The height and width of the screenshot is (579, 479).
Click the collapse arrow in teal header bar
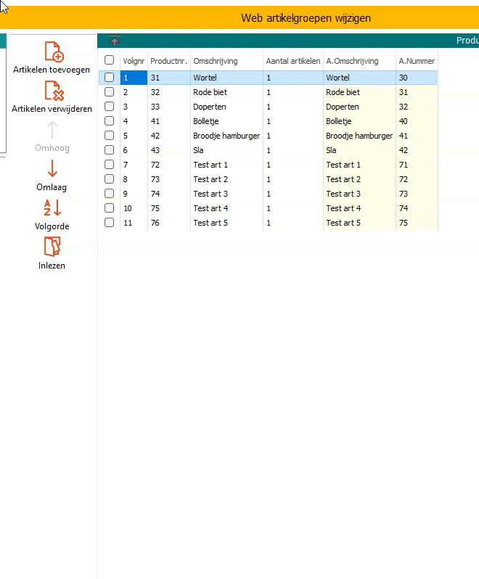(x=115, y=41)
